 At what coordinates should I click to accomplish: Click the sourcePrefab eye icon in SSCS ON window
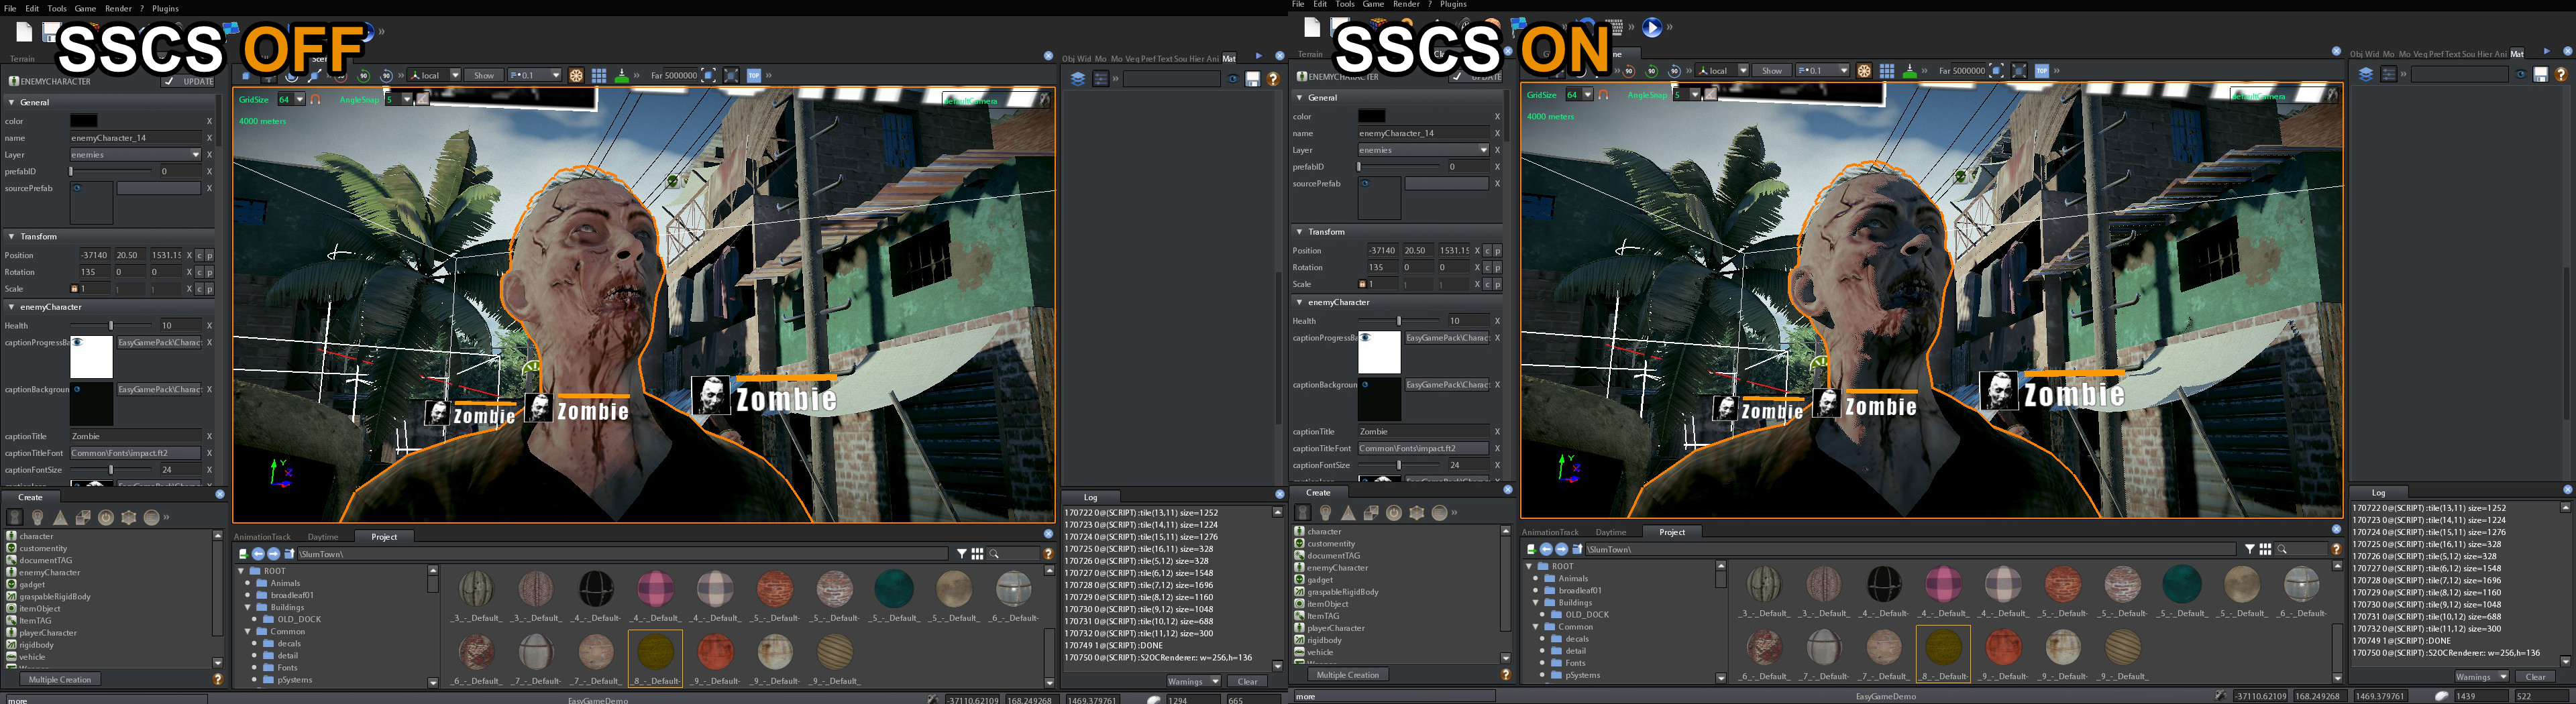1365,183
